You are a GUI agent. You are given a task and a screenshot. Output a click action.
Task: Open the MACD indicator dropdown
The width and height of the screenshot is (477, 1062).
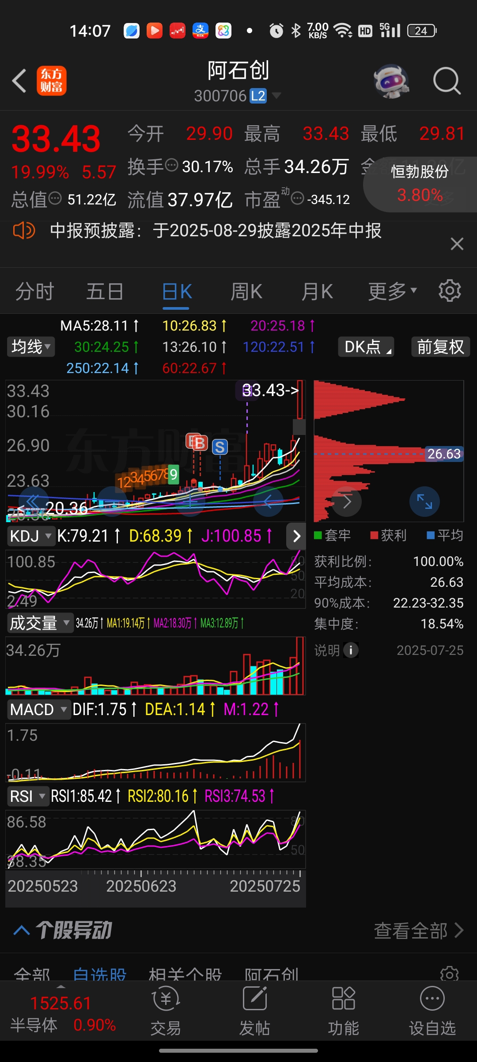pos(38,709)
